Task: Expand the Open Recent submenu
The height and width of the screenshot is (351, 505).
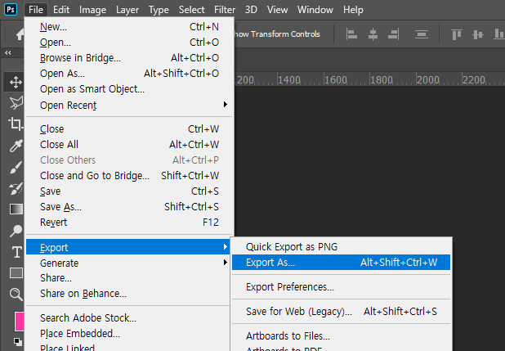Action: 129,106
